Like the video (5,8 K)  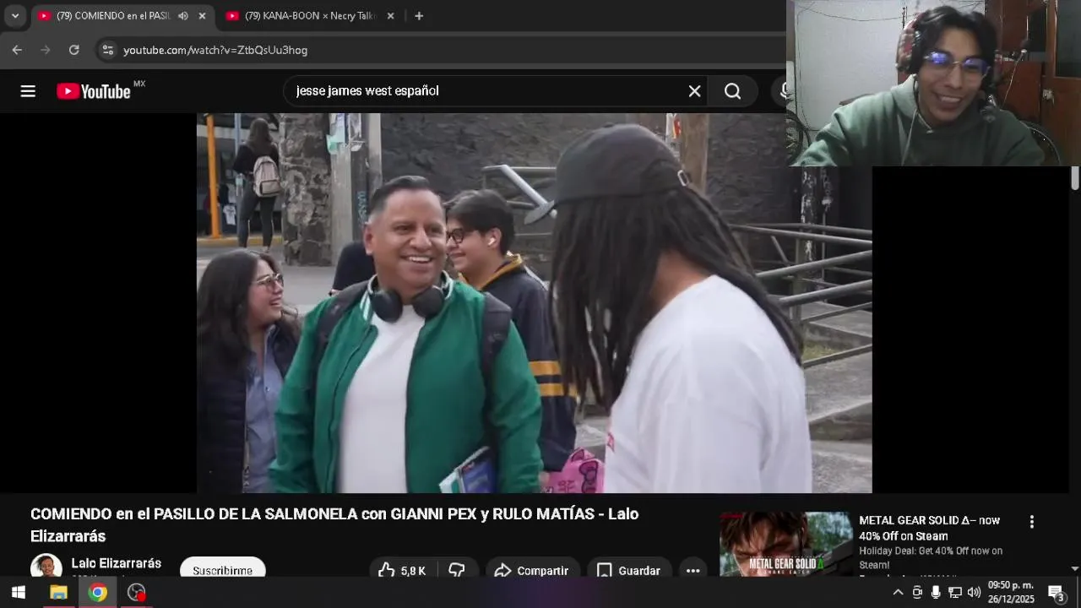(x=402, y=571)
